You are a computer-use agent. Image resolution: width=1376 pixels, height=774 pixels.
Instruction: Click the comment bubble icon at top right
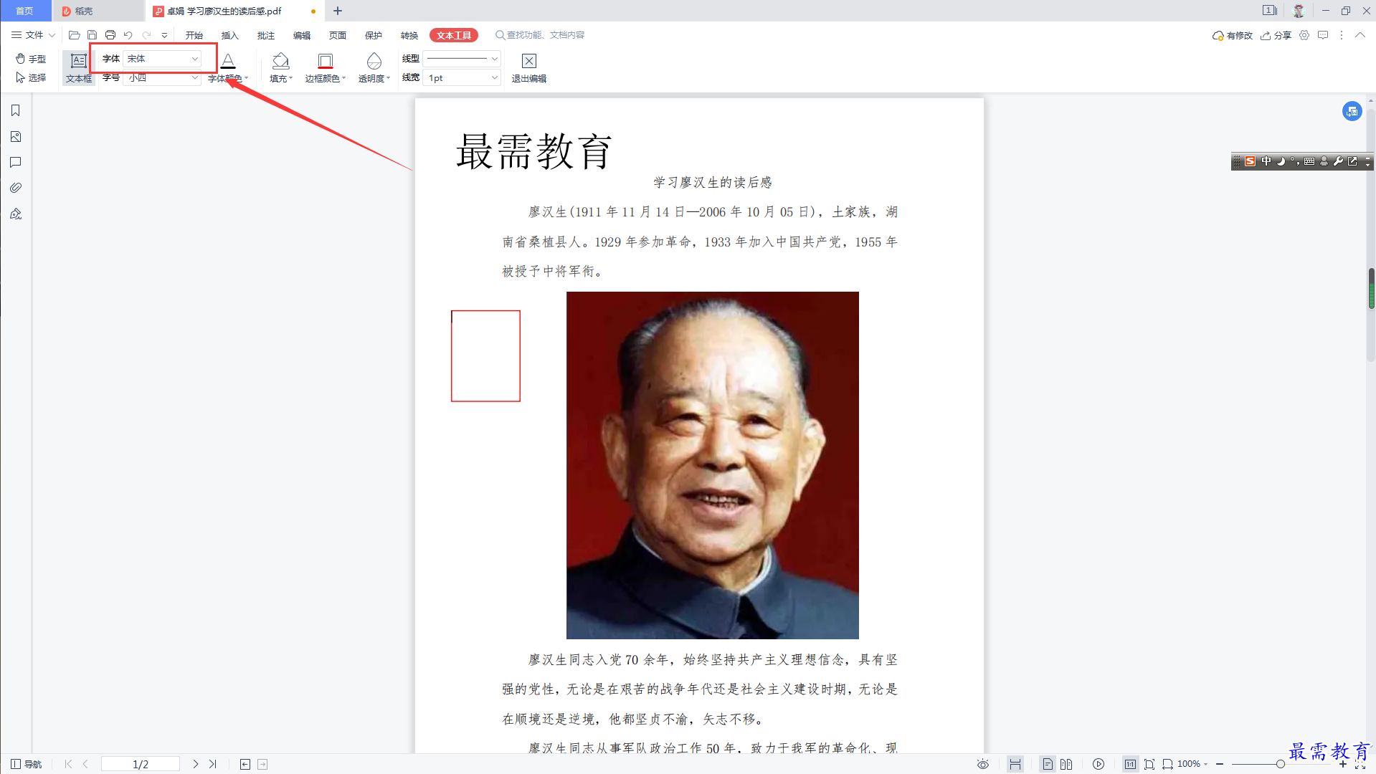click(x=1323, y=34)
